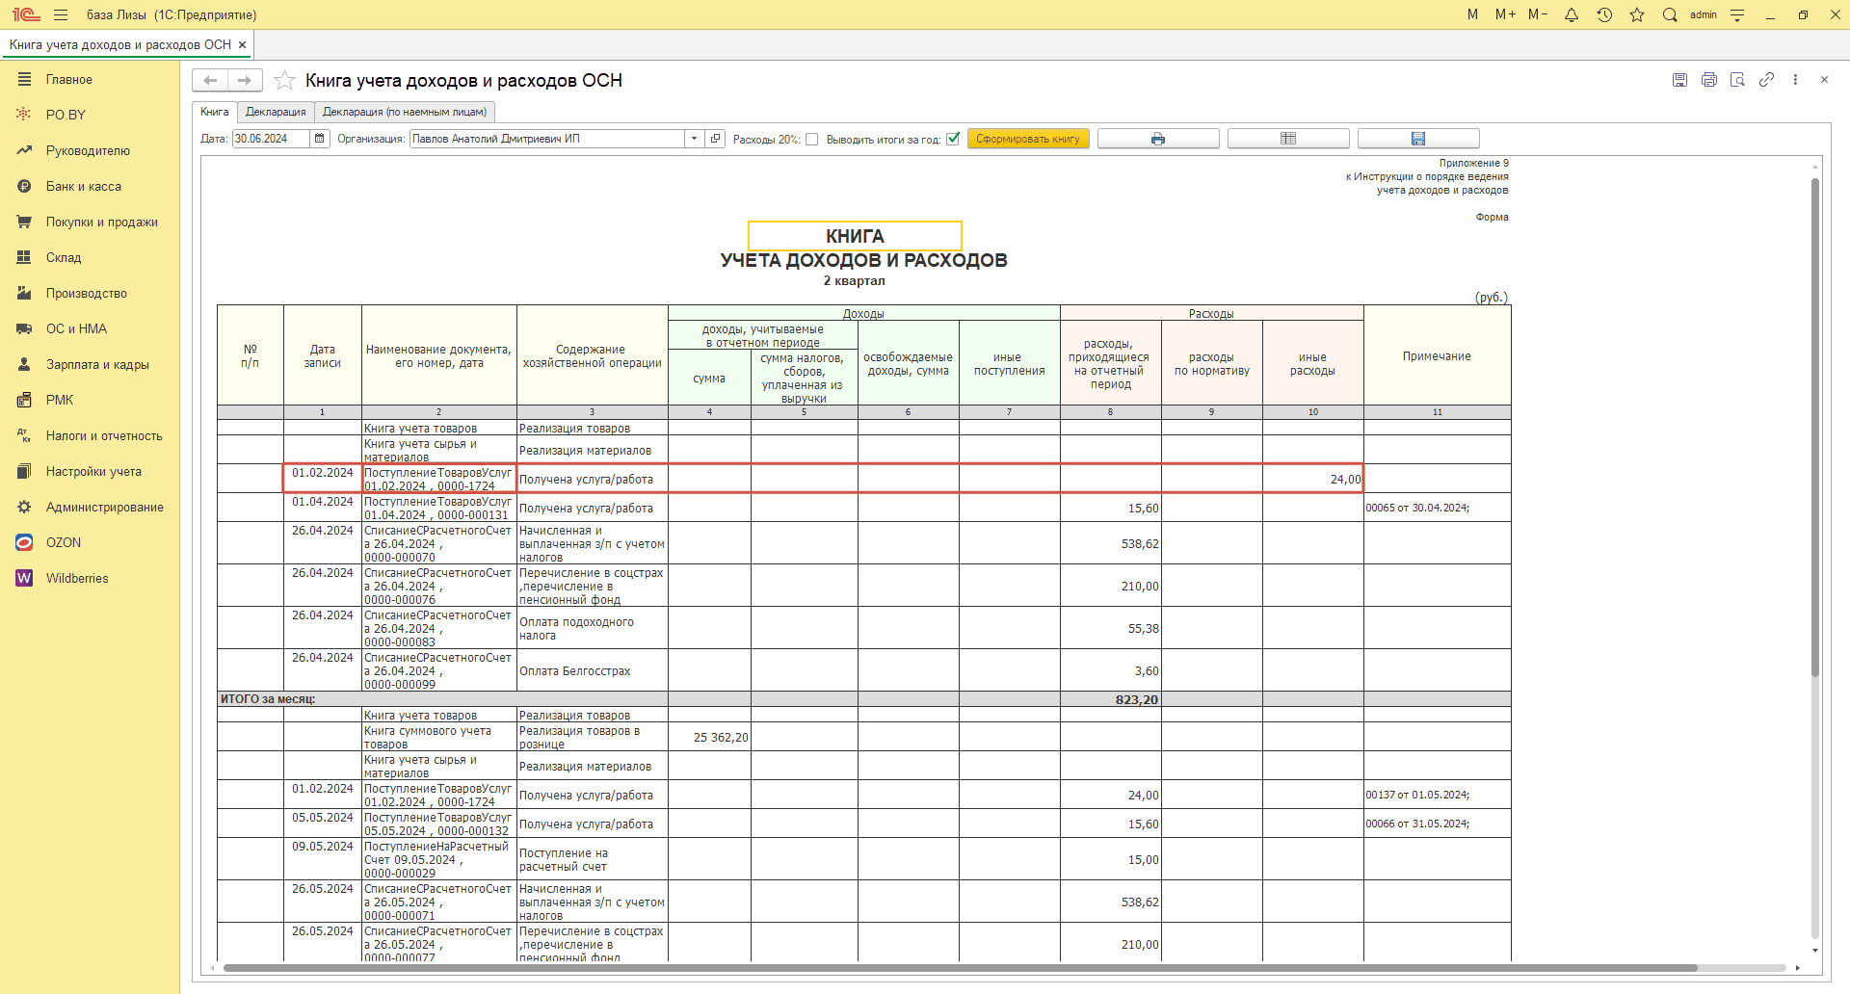This screenshot has width=1850, height=994.
Task: Open main hamburger menu in title bar
Action: 61,14
